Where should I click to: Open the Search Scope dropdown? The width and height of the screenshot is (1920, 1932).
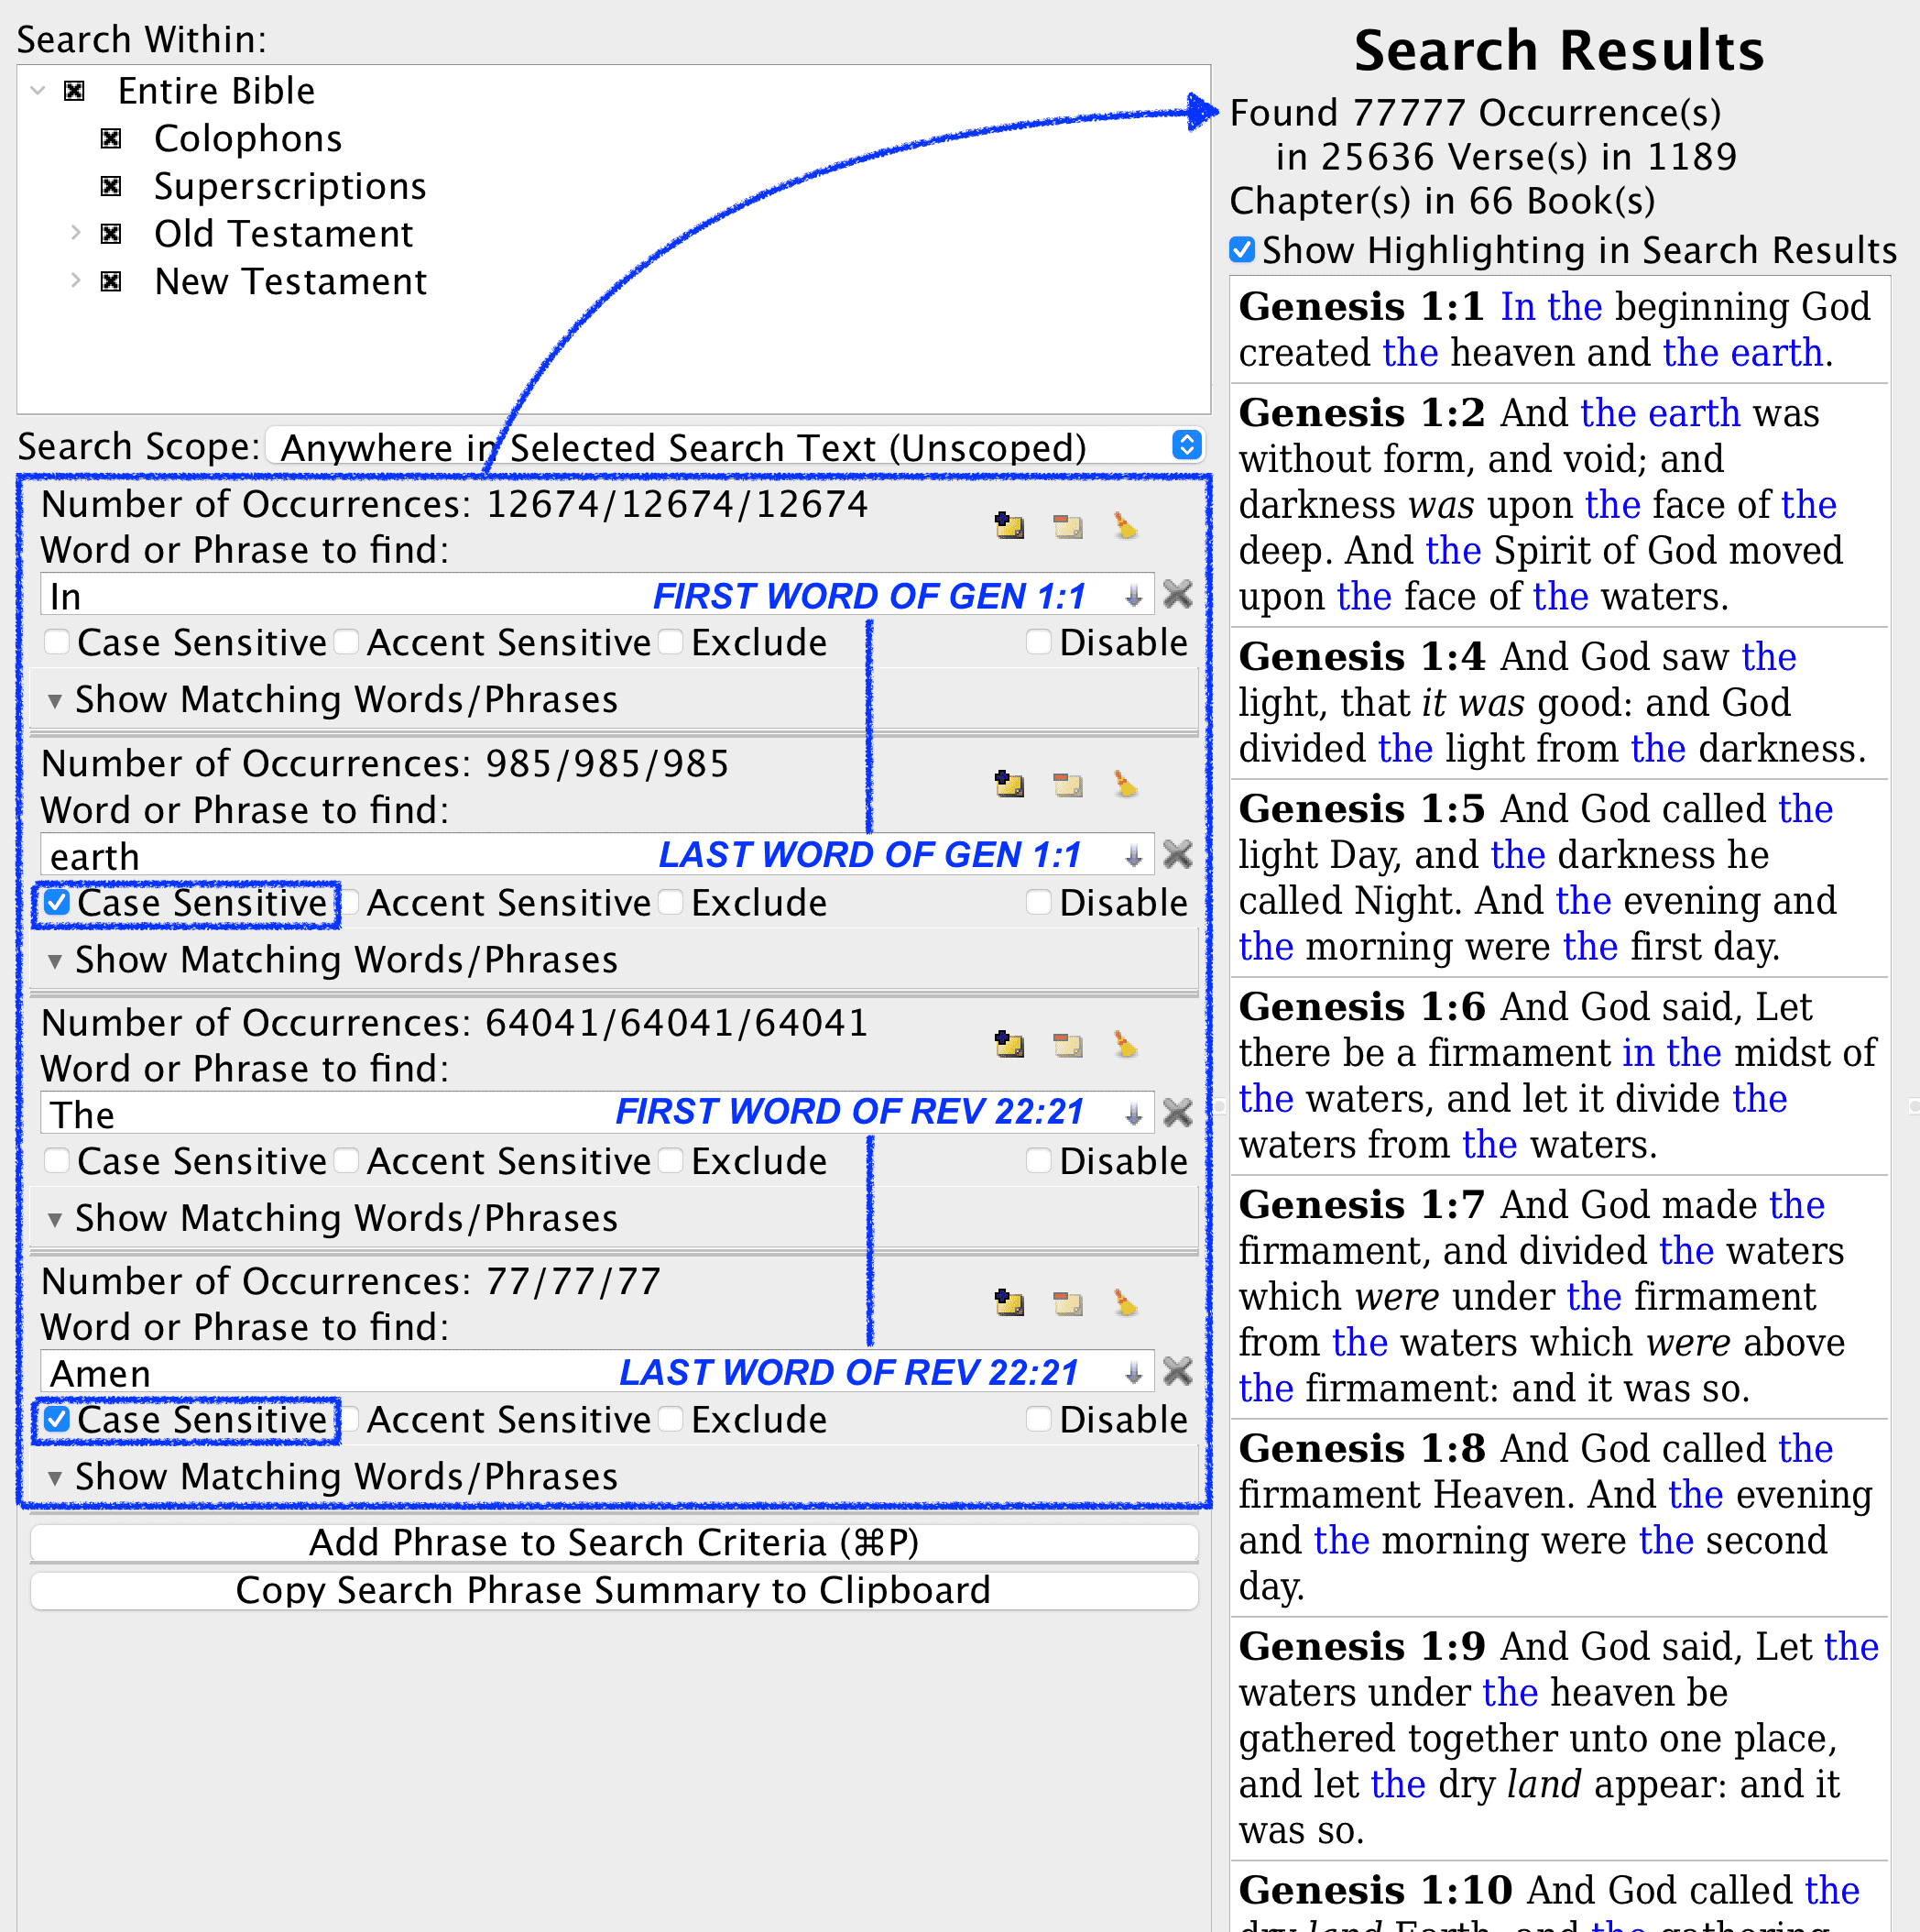point(1185,445)
